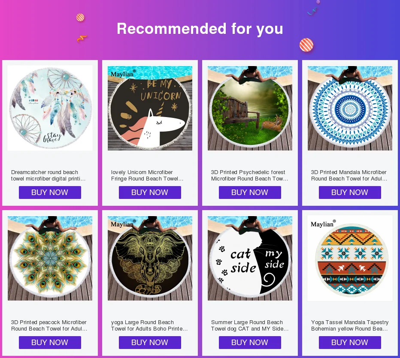Open the Psychedelic forest towel image
The height and width of the screenshot is (358, 400).
250,108
